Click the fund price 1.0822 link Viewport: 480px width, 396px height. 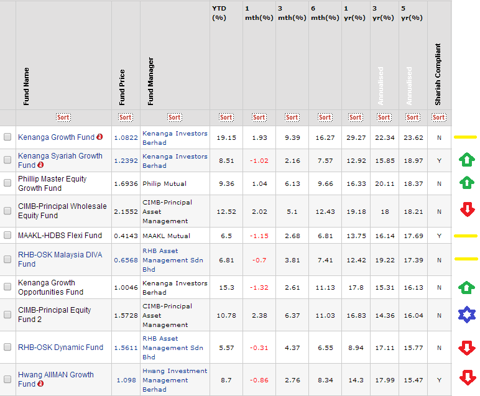(126, 138)
